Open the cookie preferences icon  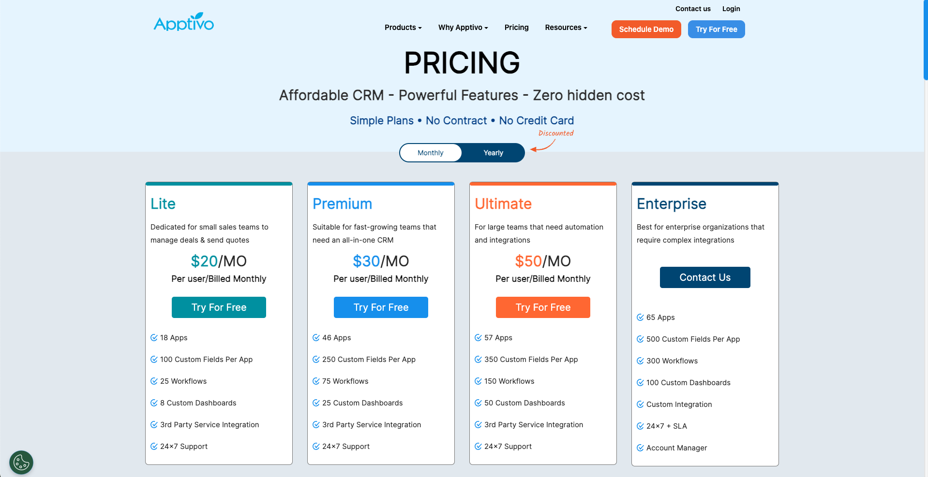tap(21, 463)
